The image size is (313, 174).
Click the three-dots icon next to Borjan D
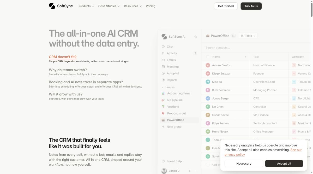pyautogui.click(x=196, y=171)
